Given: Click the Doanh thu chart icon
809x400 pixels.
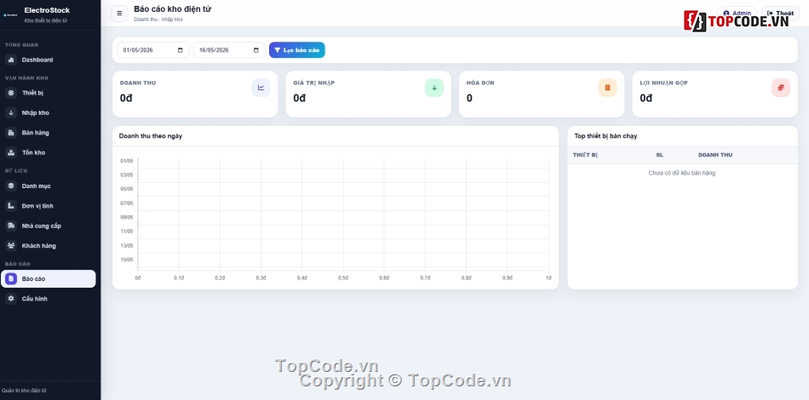Looking at the screenshot, I should point(261,88).
